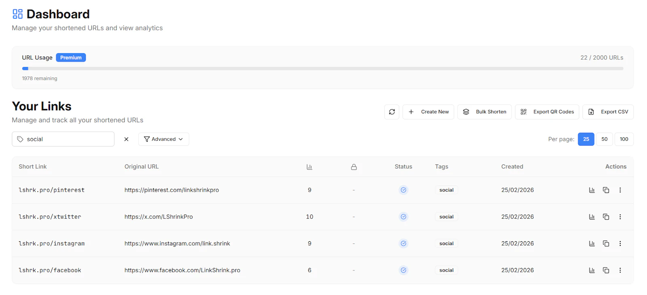Open more options for instagram row

pos(620,243)
